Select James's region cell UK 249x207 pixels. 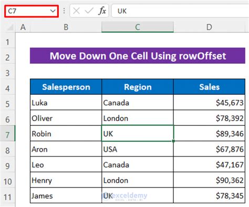138,195
